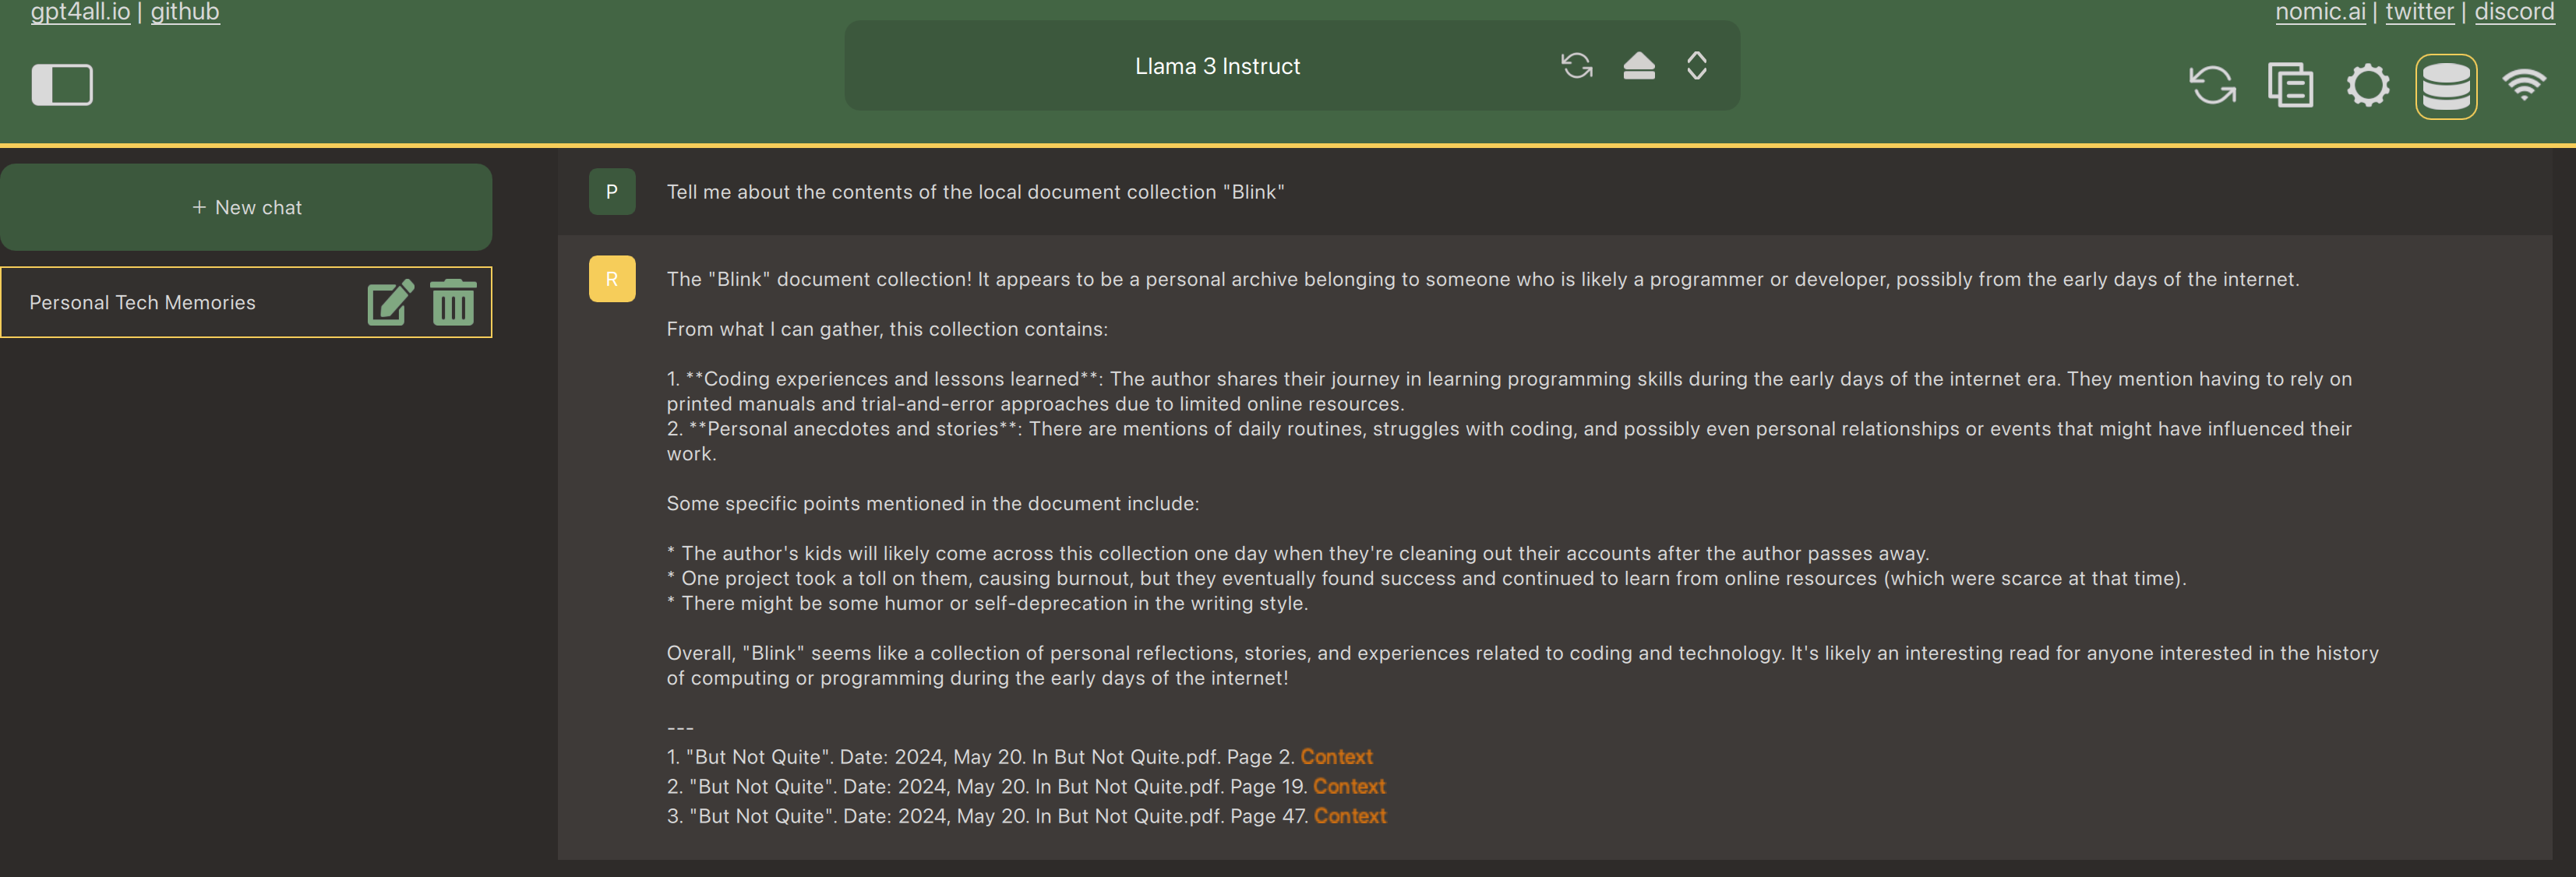2576x877 pixels.
Task: Edit the Personal Tech Memories chat name
Action: pos(390,302)
